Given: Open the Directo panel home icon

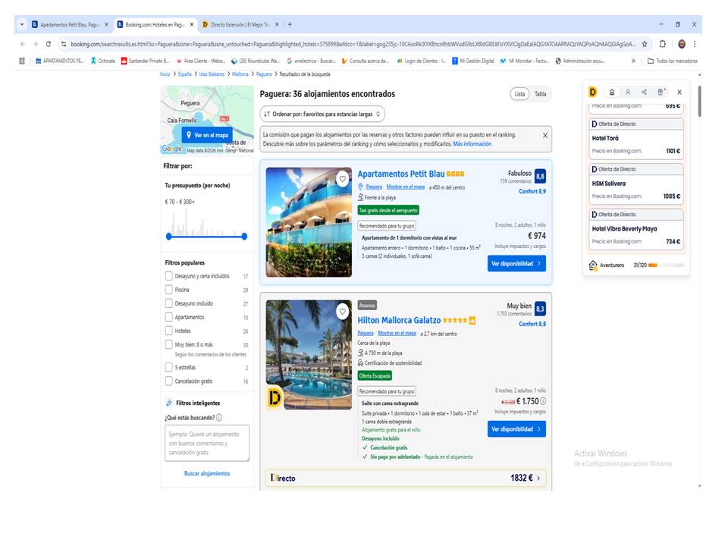Looking at the screenshot, I should [612, 92].
